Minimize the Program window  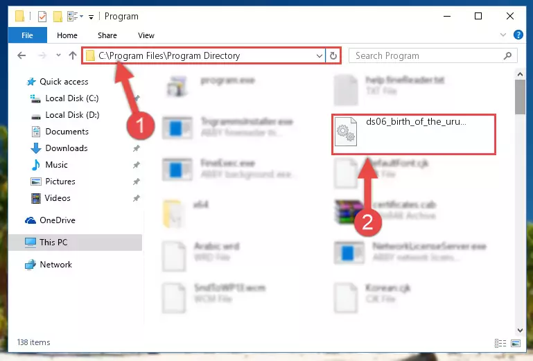[x=447, y=16]
